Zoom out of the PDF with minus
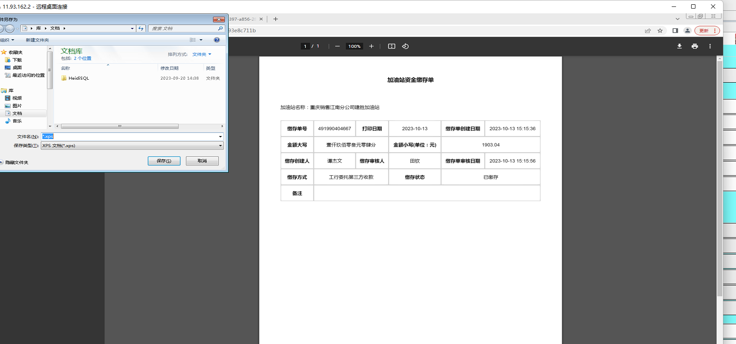 pos(337,46)
